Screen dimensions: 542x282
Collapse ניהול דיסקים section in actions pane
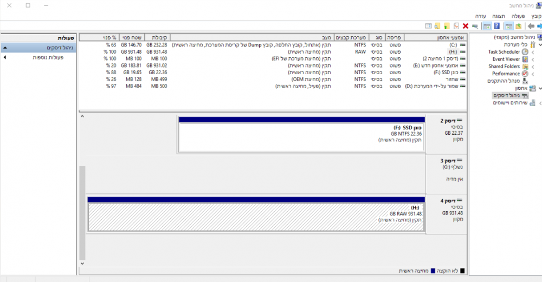click(x=5, y=48)
